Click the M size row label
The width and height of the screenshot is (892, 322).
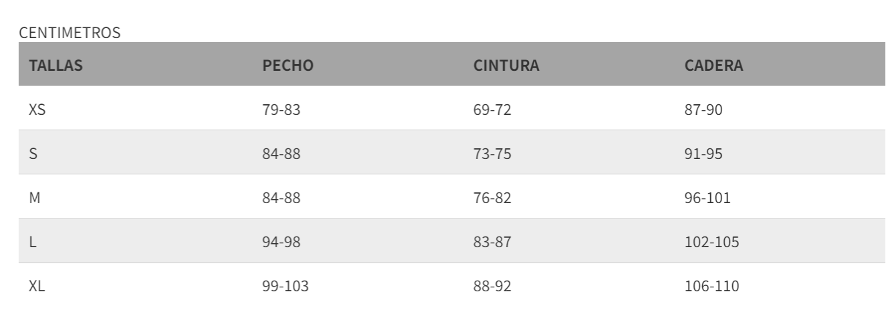(34, 198)
